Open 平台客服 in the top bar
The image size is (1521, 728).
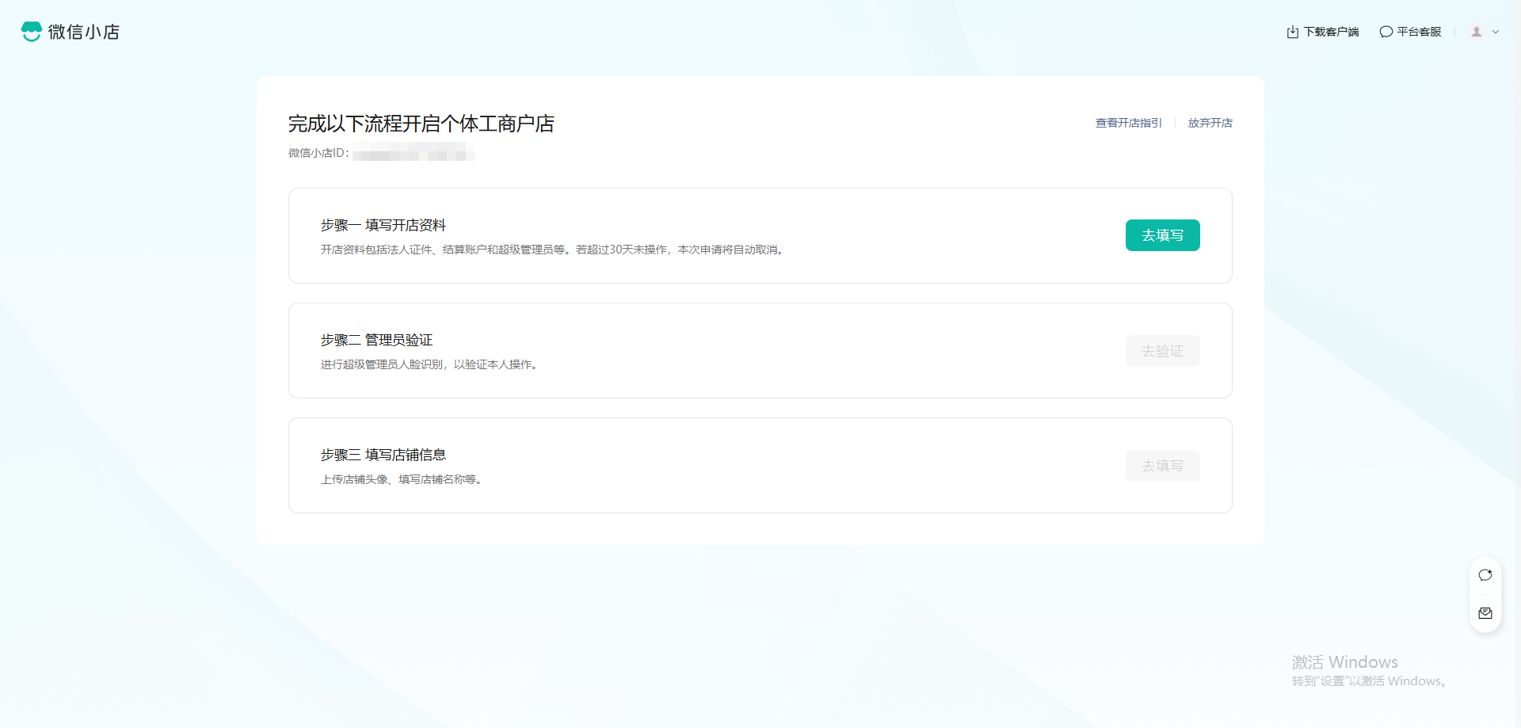pyautogui.click(x=1419, y=32)
